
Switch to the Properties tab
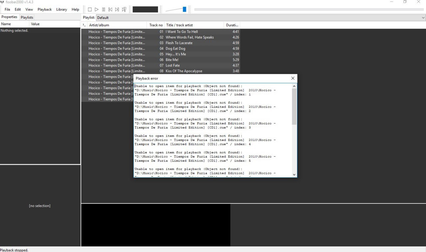coord(9,17)
